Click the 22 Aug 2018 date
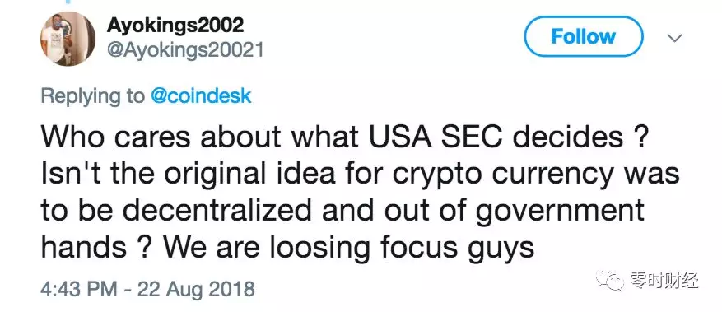Viewport: 722px width, 312px height. point(196,290)
